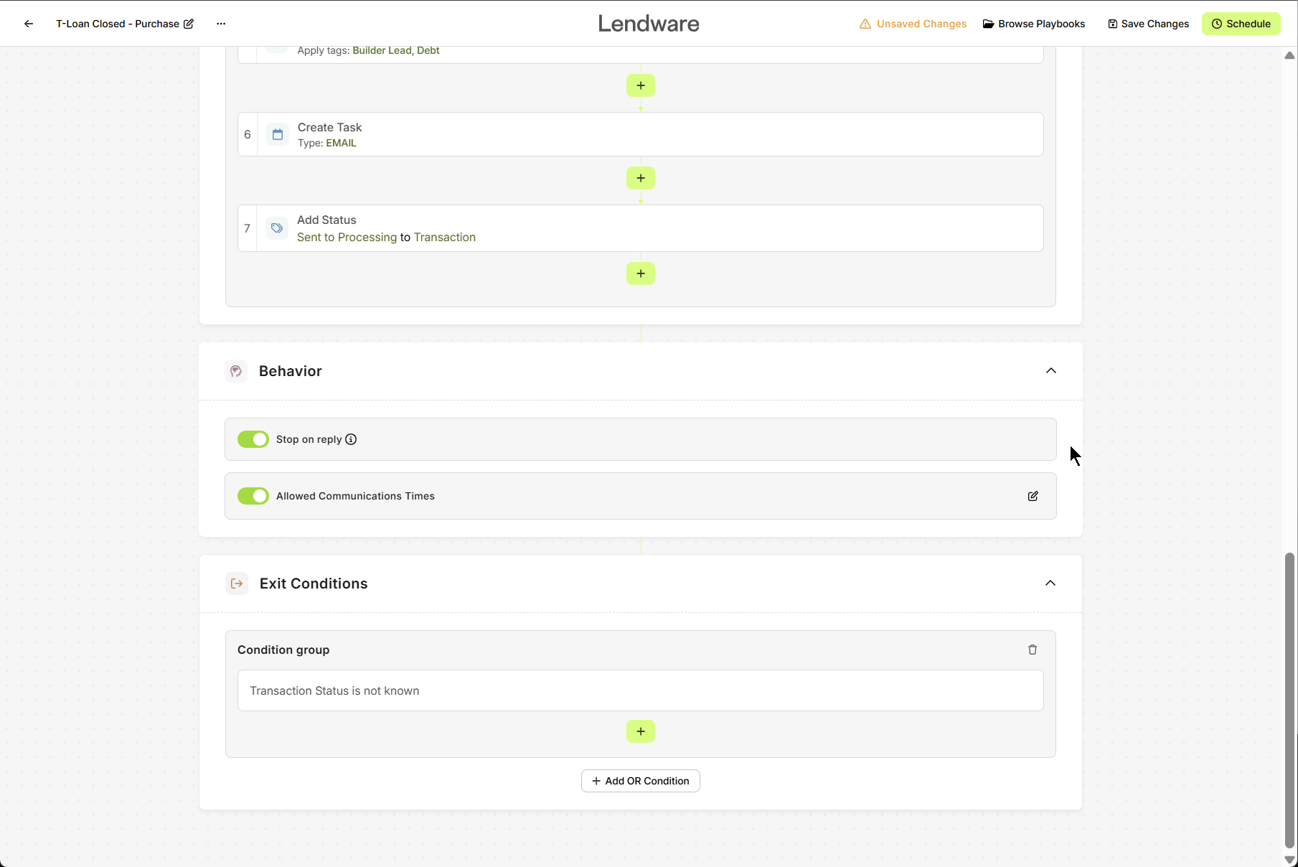Collapse the Behavior section
Viewport: 1298px width, 867px height.
[1050, 371]
